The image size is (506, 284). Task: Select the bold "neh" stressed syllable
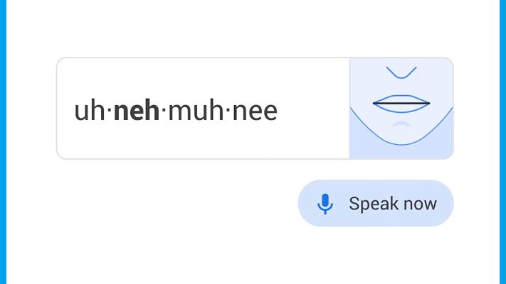coord(136,111)
